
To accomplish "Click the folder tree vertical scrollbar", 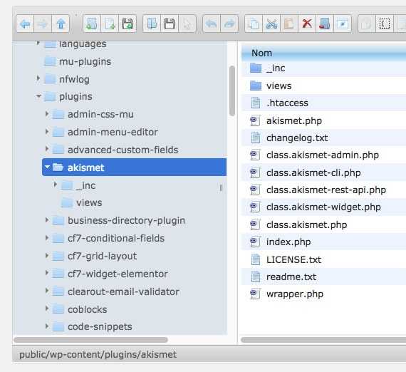I will 232,91.
